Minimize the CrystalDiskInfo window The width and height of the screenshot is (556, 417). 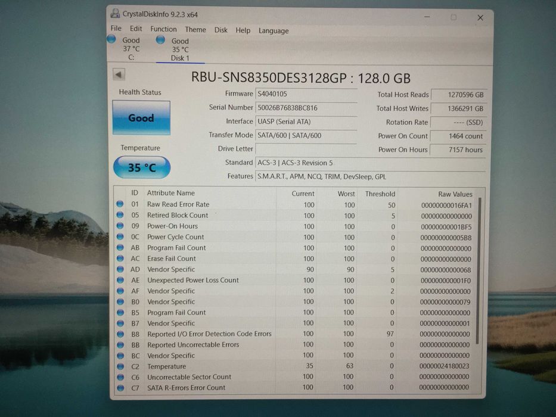tap(427, 17)
